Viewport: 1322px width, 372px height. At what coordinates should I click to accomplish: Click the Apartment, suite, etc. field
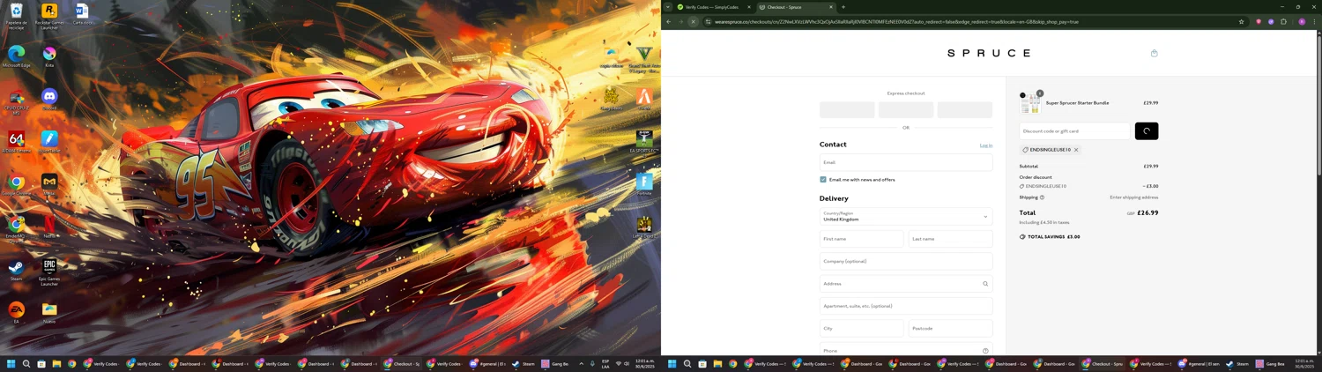pyautogui.click(x=906, y=306)
